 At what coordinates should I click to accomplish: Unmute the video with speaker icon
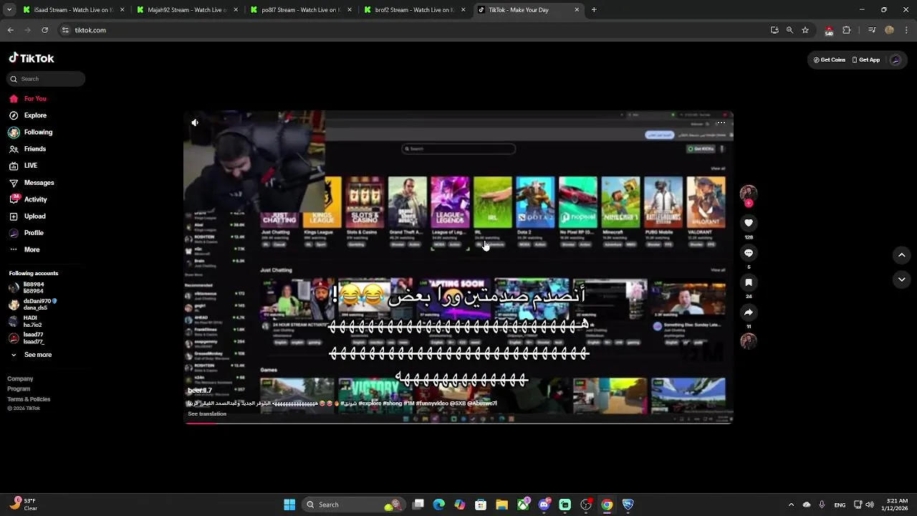(x=195, y=123)
